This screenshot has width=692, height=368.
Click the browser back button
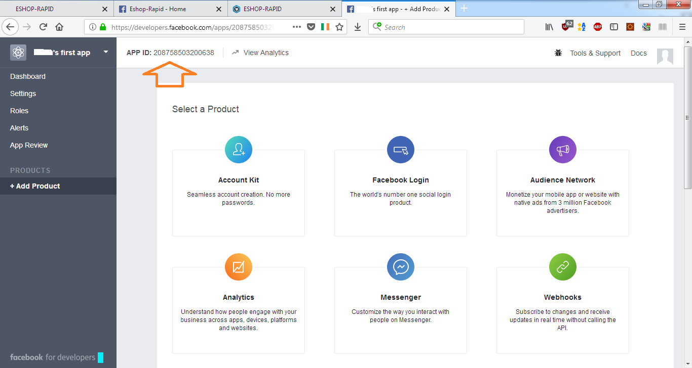point(10,27)
